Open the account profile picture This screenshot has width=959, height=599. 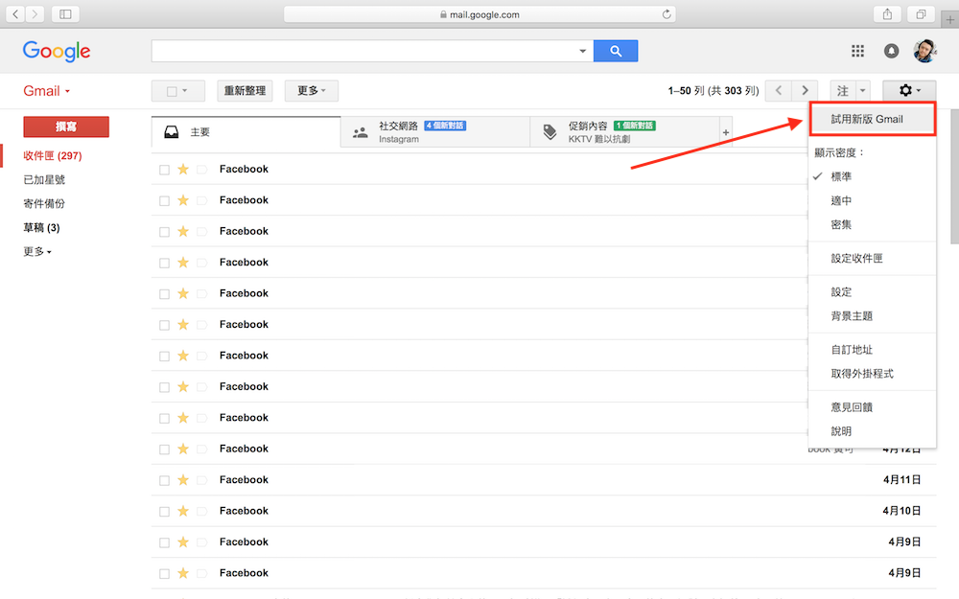point(924,52)
